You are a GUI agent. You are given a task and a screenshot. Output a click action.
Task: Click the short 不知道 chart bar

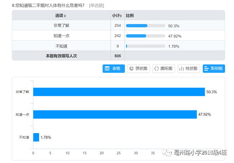(36, 137)
